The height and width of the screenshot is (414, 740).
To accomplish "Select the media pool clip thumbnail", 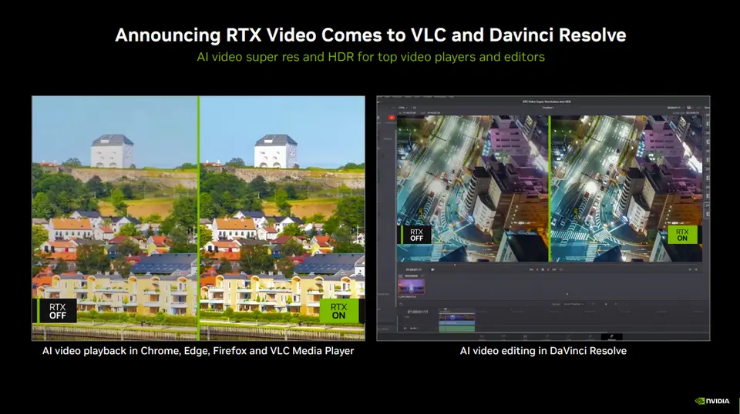I will point(412,286).
